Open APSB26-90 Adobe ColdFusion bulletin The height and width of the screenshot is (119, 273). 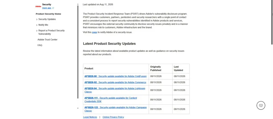(x=115, y=76)
